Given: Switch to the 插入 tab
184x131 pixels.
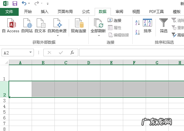Looking at the screenshot, I should [44, 12].
